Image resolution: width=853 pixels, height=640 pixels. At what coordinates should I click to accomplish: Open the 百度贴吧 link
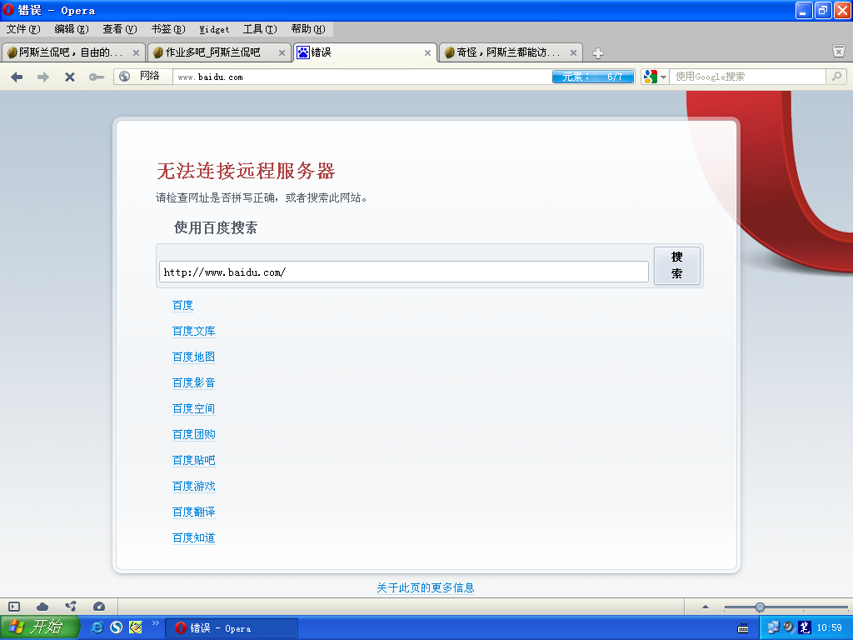point(193,460)
